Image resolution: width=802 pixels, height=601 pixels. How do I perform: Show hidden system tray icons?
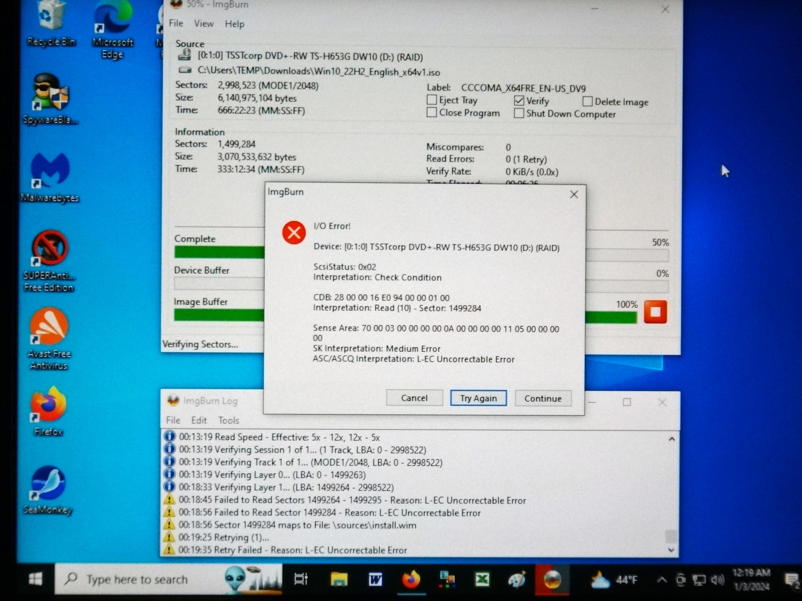[x=662, y=580]
